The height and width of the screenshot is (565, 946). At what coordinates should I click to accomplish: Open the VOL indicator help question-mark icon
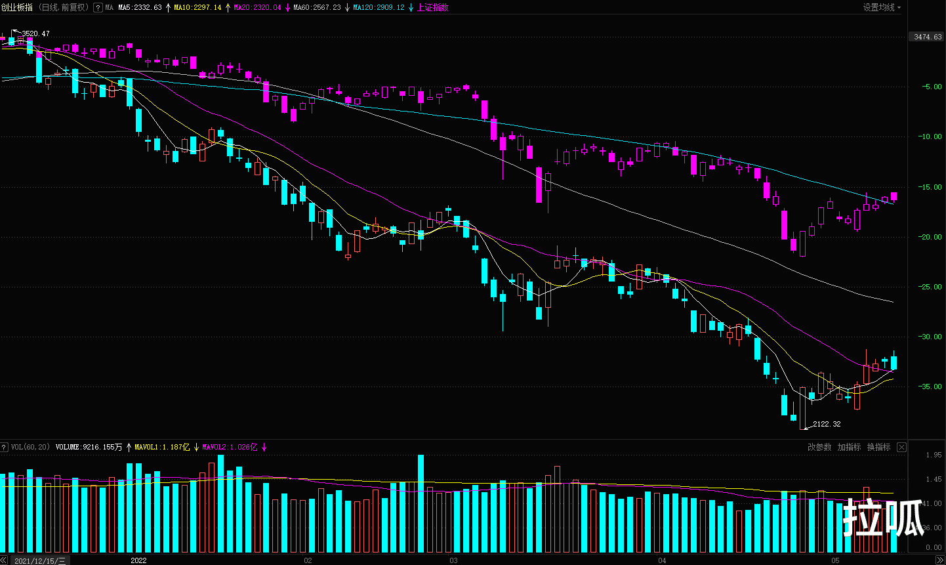click(4, 447)
